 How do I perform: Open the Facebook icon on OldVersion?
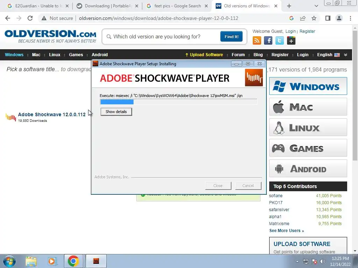point(268,40)
